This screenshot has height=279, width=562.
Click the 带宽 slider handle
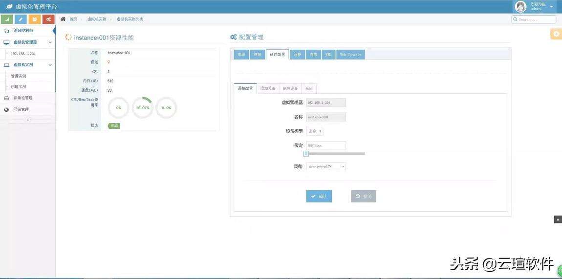click(x=306, y=154)
